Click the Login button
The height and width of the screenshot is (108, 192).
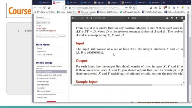click(39, 26)
